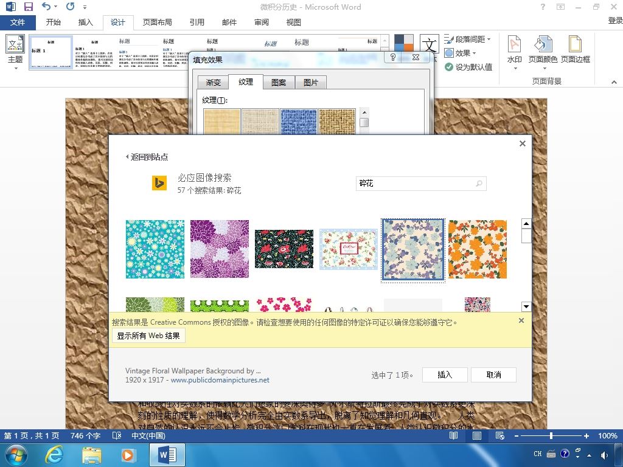The width and height of the screenshot is (623, 467).
Task: Collapse the ribbon with the chevron arrow
Action: tap(614, 82)
